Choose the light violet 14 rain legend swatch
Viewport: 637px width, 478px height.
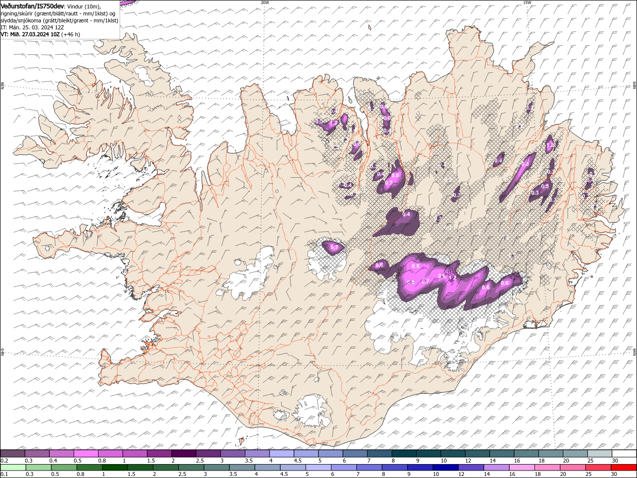pyautogui.click(x=496, y=468)
